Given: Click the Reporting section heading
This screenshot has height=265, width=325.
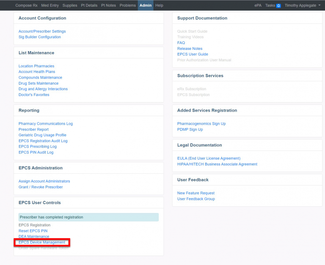Looking at the screenshot, I should click(x=29, y=110).
